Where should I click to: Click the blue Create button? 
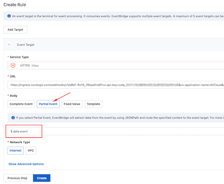click(42, 178)
